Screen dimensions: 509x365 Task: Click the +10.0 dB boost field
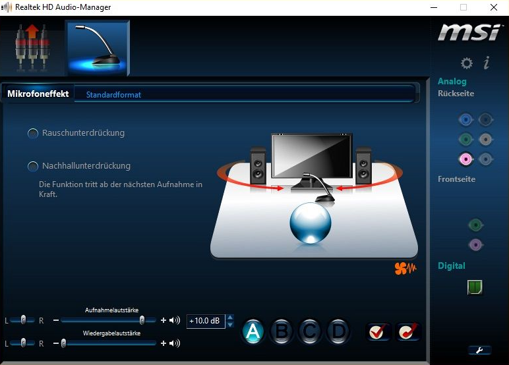[206, 321]
